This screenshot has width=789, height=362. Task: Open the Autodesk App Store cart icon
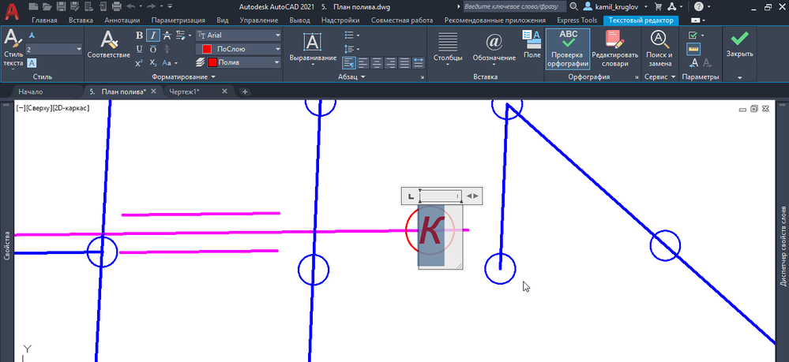click(x=658, y=6)
